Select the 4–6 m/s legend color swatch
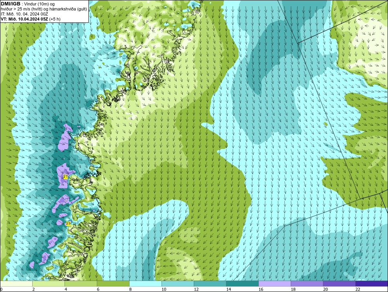388x292 pixels. (81, 283)
